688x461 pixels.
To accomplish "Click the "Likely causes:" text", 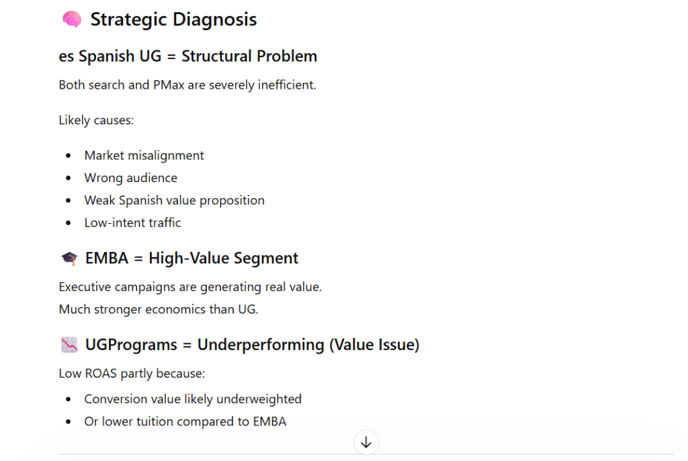I will pyautogui.click(x=96, y=120).
